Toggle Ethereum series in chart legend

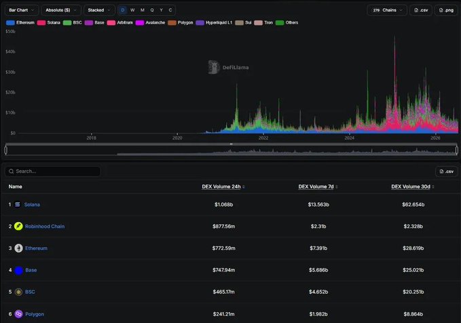[20, 22]
